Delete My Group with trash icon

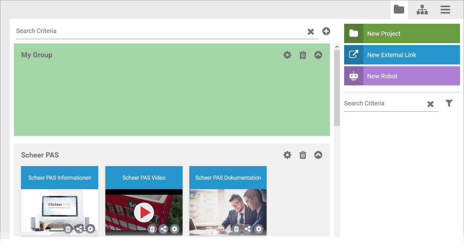coord(303,55)
